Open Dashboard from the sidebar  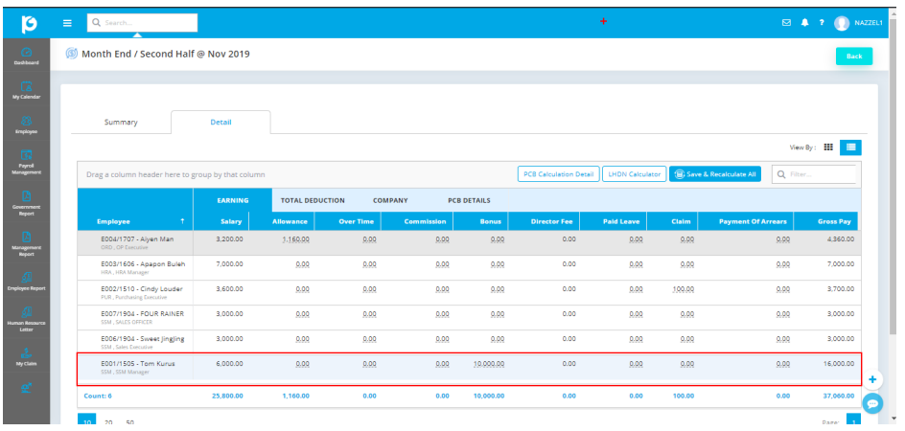click(x=26, y=57)
